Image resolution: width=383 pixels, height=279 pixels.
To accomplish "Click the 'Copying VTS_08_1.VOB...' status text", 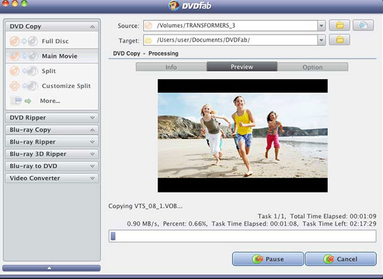I will click(146, 206).
